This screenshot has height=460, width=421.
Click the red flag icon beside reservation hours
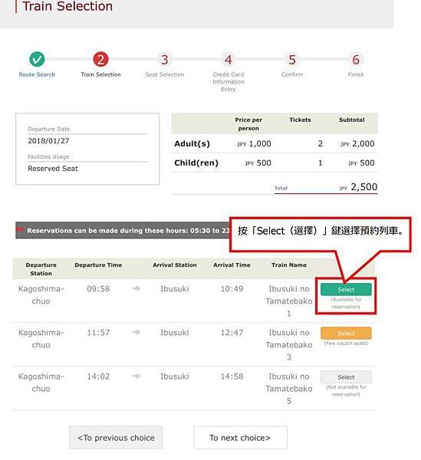pos(21,229)
